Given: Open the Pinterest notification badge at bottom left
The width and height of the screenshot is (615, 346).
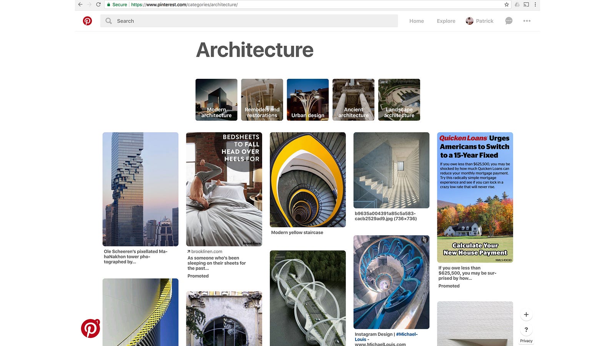Looking at the screenshot, I should click(90, 329).
